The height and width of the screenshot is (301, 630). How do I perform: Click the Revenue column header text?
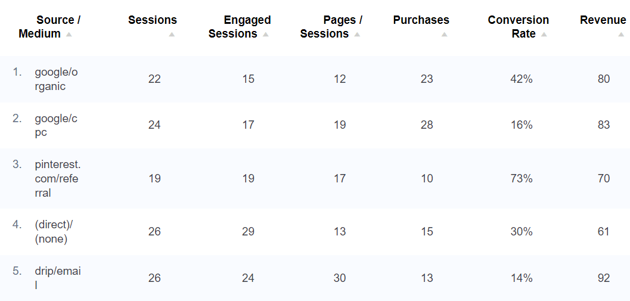pyautogui.click(x=603, y=20)
